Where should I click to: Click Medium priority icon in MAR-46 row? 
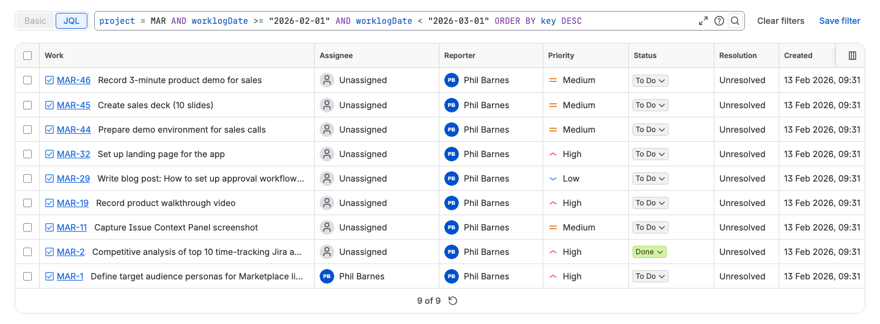click(553, 80)
